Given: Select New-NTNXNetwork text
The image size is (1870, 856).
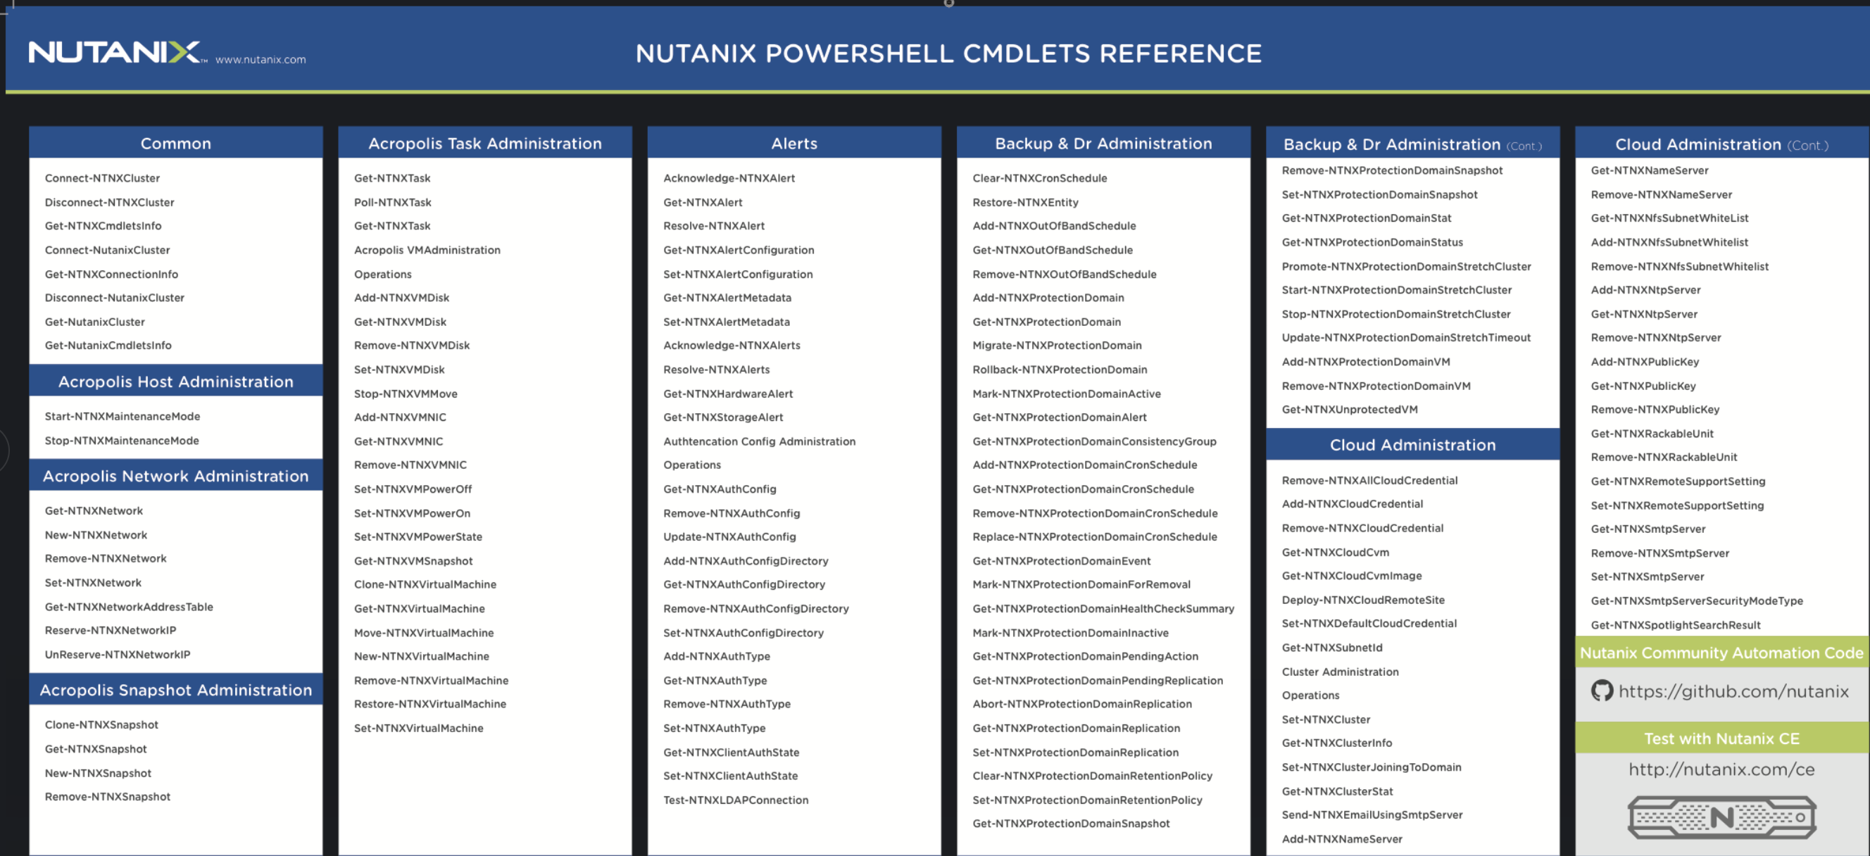Looking at the screenshot, I should [x=96, y=534].
